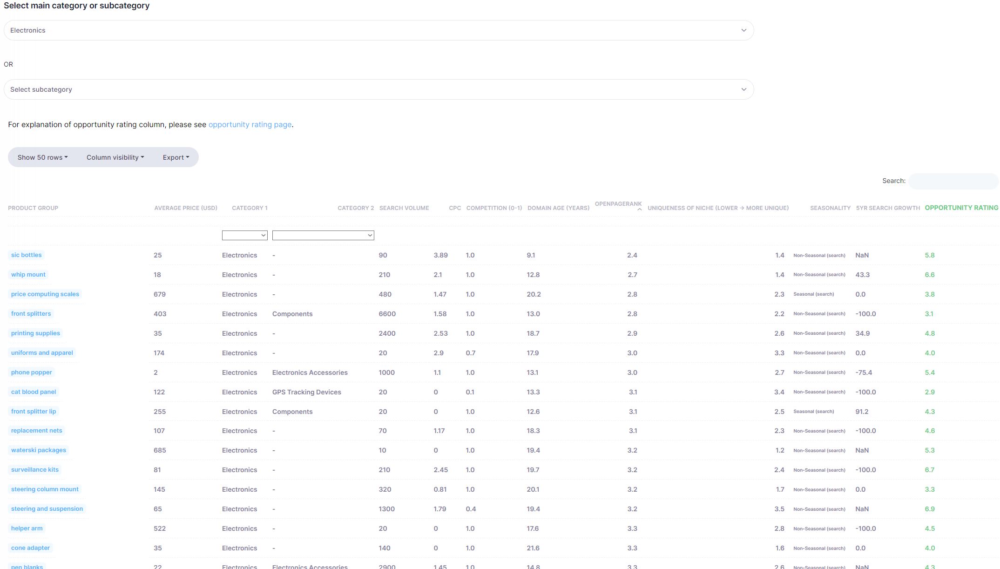Viewport: 1000px width, 569px height.
Task: Open the Export menu
Action: [x=176, y=157]
